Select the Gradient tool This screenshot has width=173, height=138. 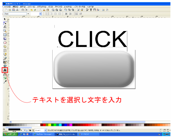5,78
